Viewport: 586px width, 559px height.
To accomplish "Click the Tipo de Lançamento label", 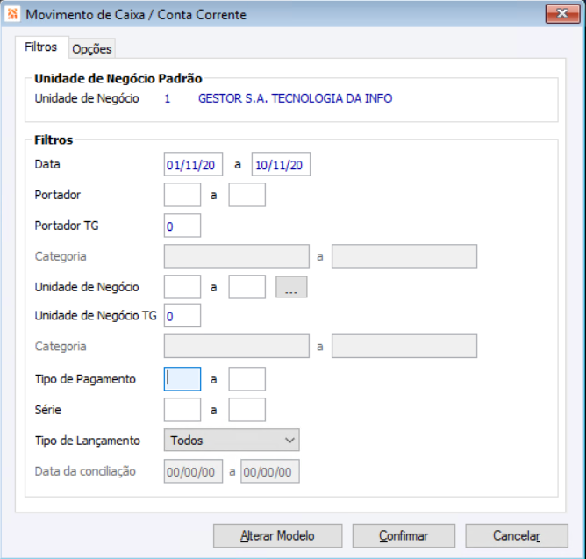I will click(88, 441).
